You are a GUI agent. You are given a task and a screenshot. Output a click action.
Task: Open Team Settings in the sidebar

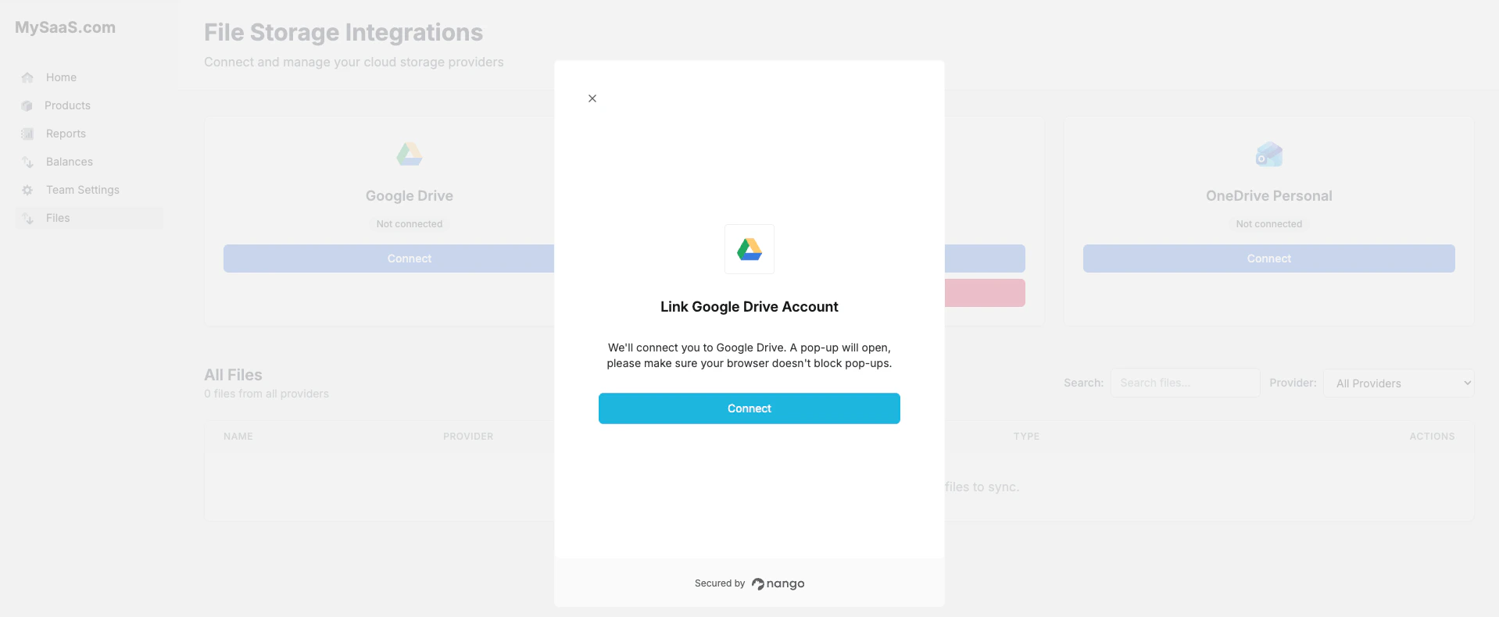click(x=89, y=190)
